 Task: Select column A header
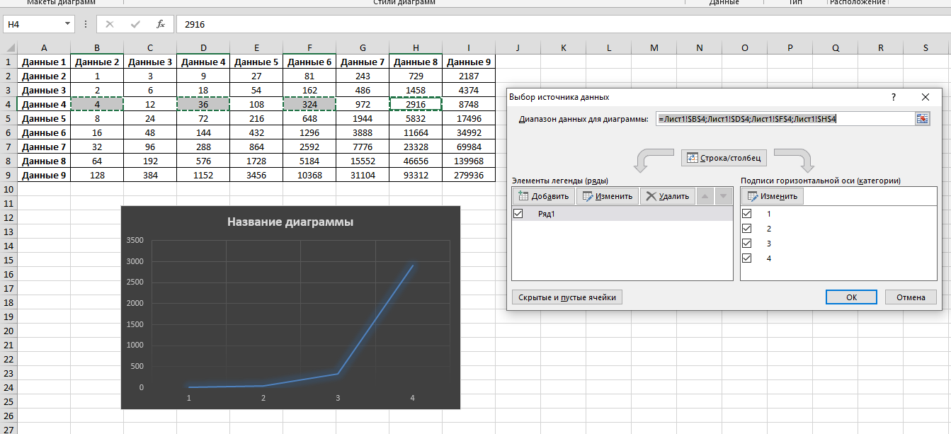coord(44,47)
